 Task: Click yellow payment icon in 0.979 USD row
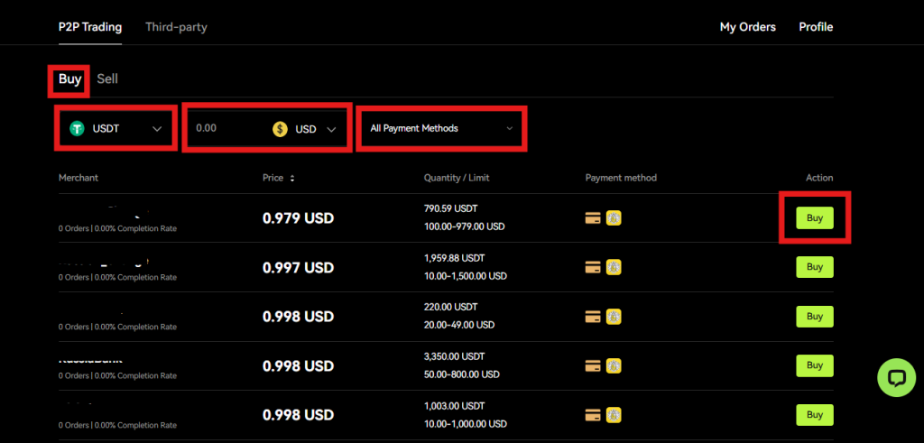(x=614, y=218)
